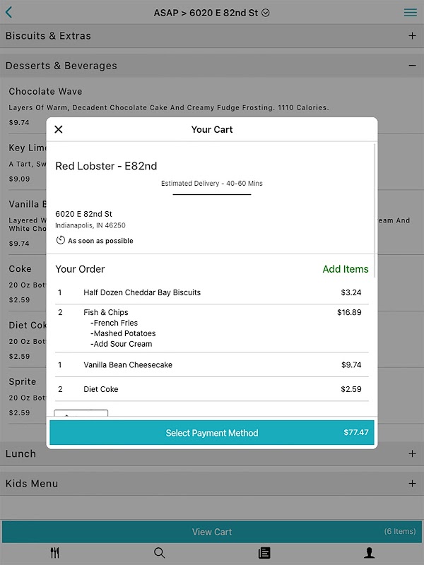Collapse the Desserts & Beverages section
Screen dimensions: 424x565
[x=412, y=66]
